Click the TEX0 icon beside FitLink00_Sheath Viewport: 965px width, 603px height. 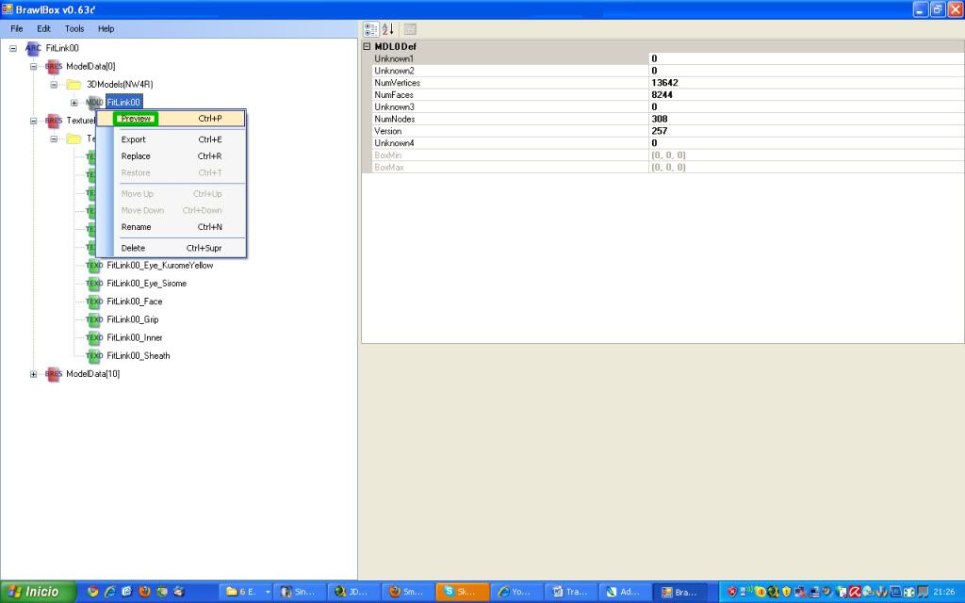(94, 356)
